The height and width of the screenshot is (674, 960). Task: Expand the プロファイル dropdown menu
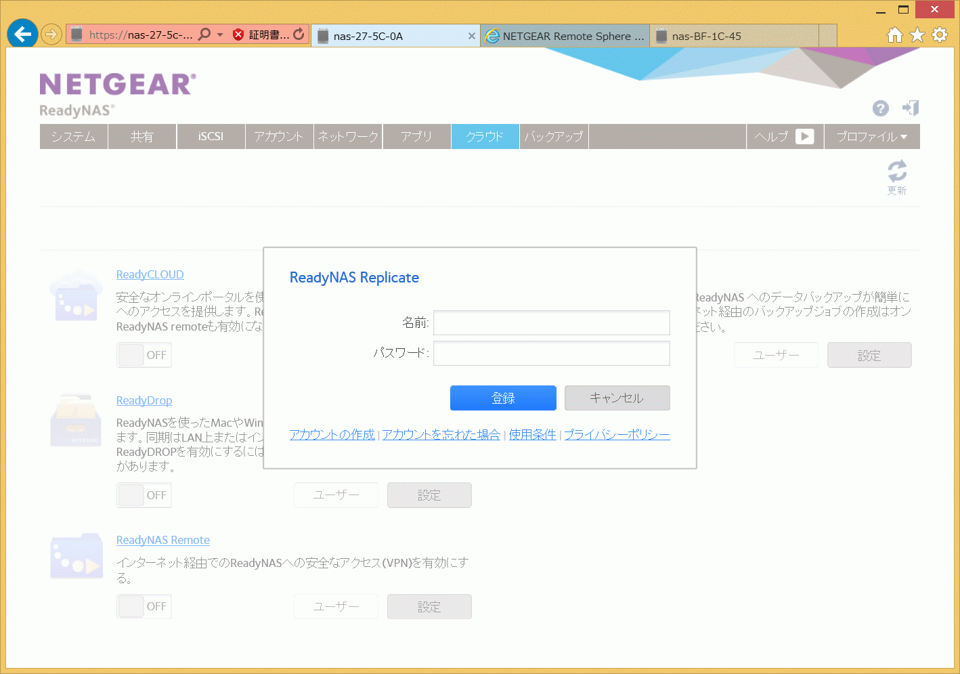coord(871,136)
